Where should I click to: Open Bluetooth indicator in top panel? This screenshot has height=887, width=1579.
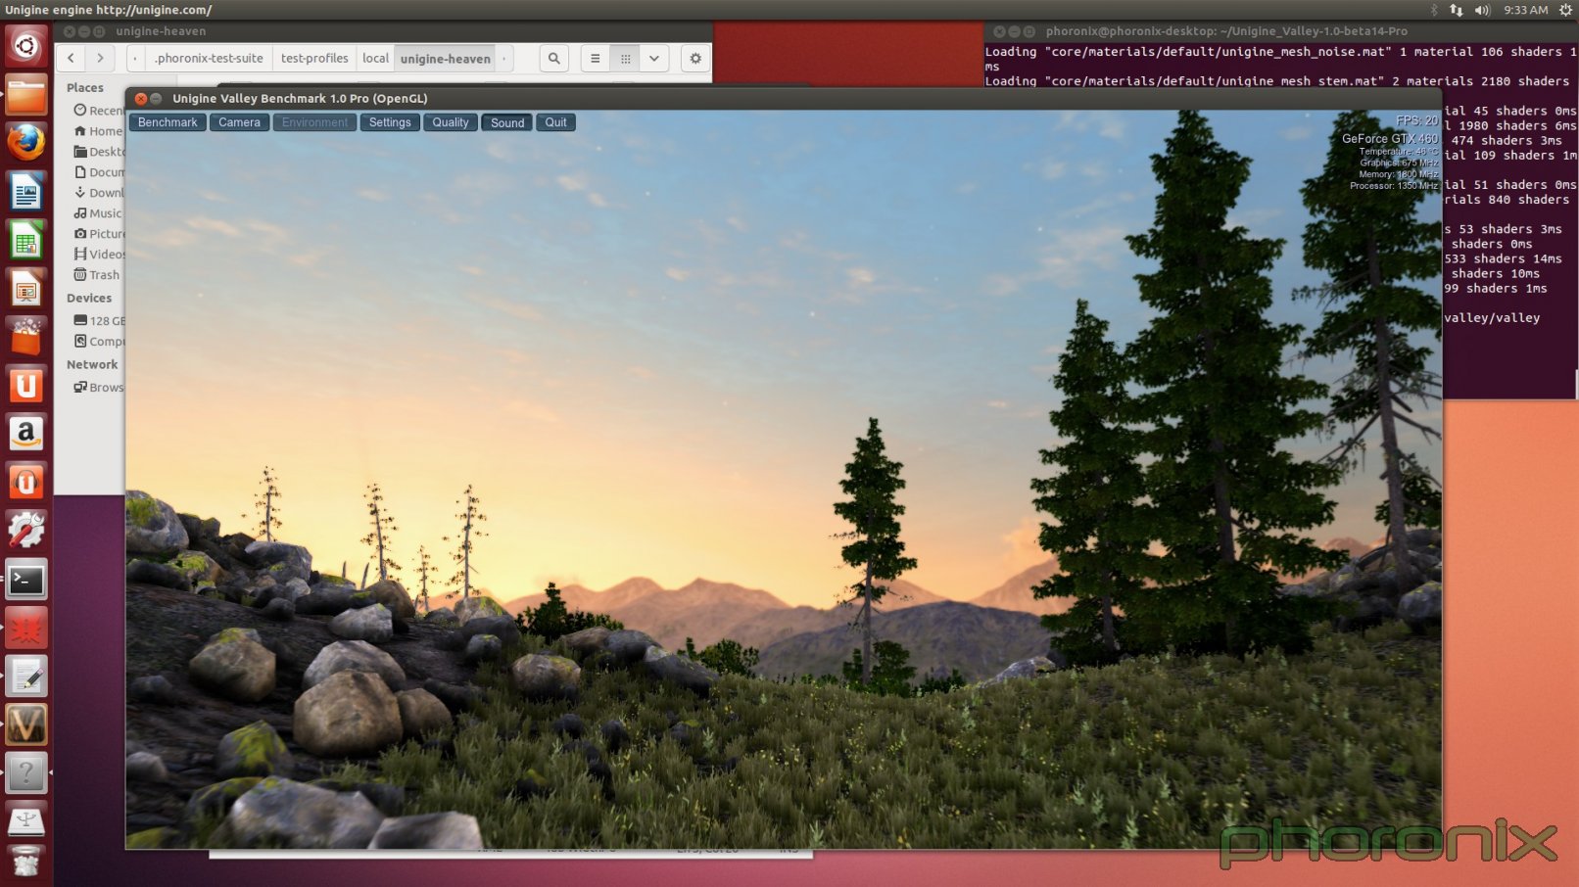pos(1433,10)
